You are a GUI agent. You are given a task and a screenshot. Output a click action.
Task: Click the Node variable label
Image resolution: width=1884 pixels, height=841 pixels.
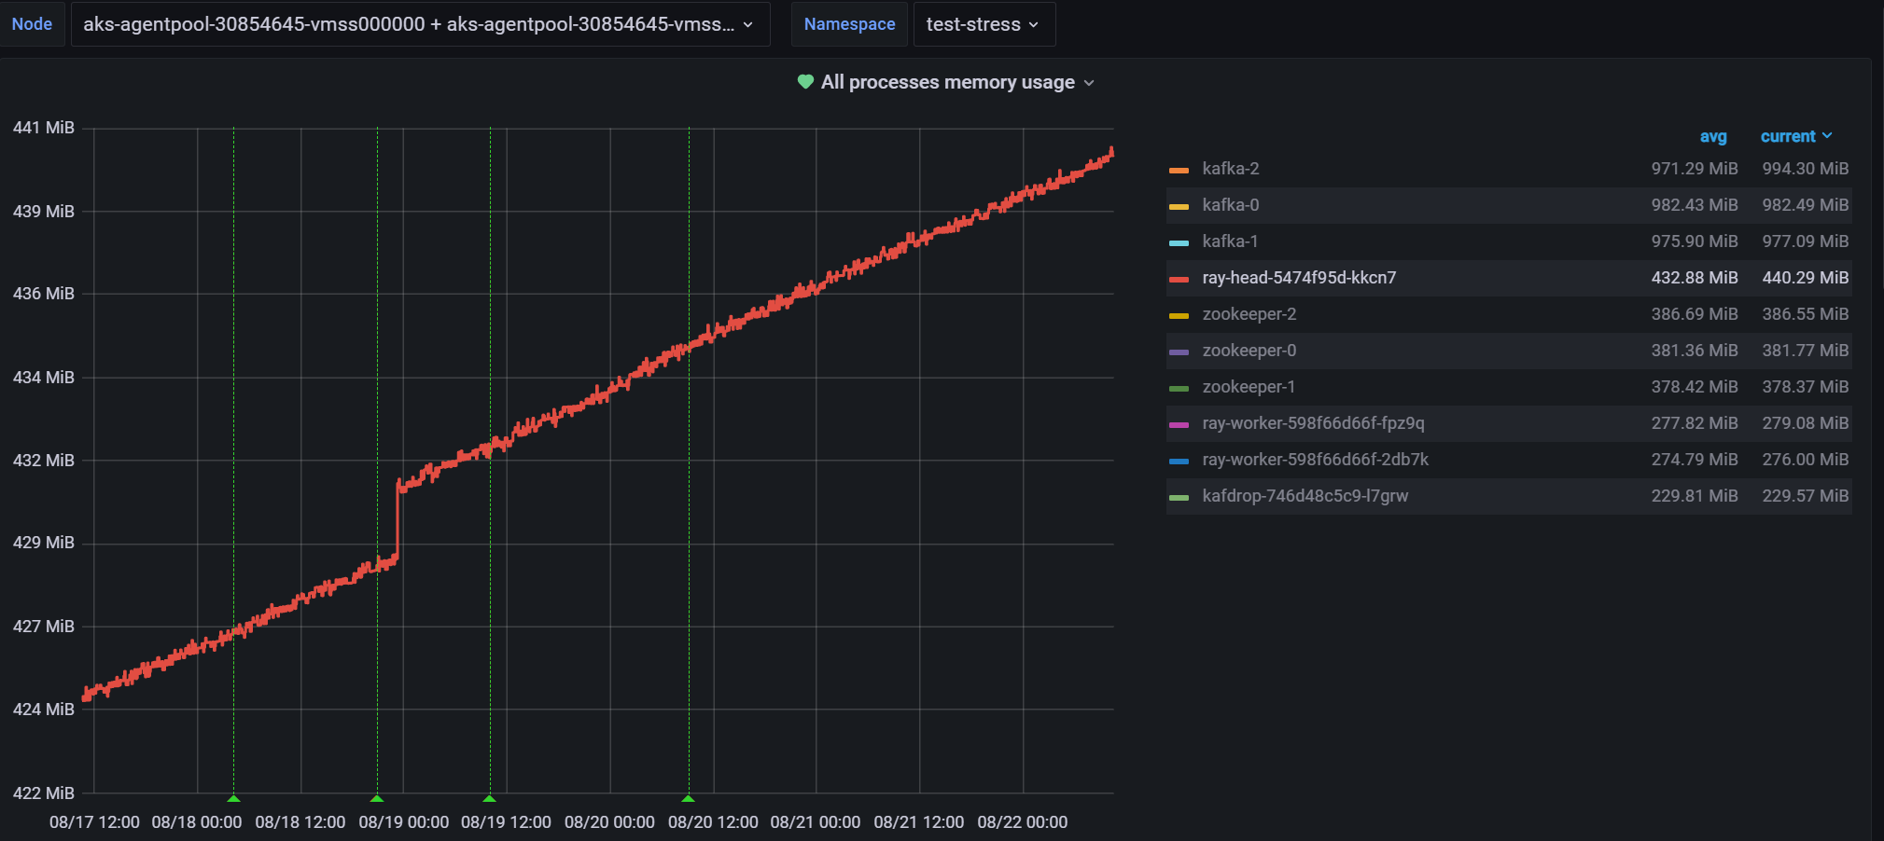[32, 24]
